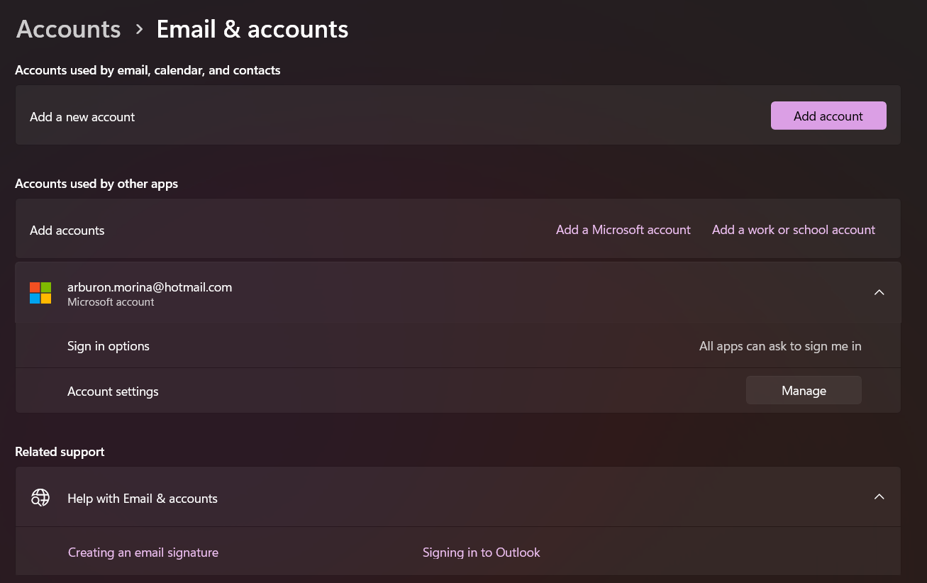Collapse the arburon.morina@hotmail.com account section
The image size is (927, 583).
(879, 292)
